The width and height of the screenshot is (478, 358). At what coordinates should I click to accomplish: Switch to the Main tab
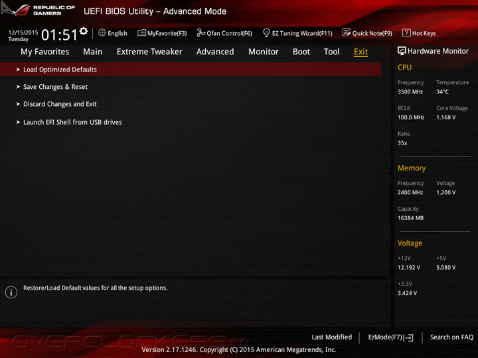[93, 52]
